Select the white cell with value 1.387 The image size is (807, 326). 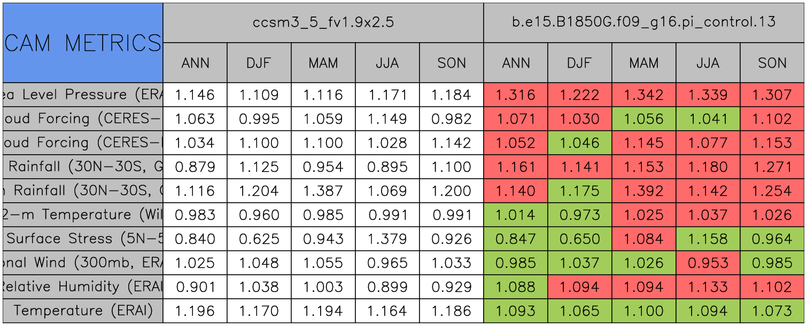pos(323,190)
